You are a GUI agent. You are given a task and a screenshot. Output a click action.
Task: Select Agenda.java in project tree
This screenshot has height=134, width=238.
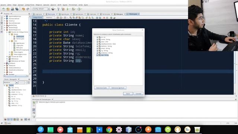click(20, 43)
